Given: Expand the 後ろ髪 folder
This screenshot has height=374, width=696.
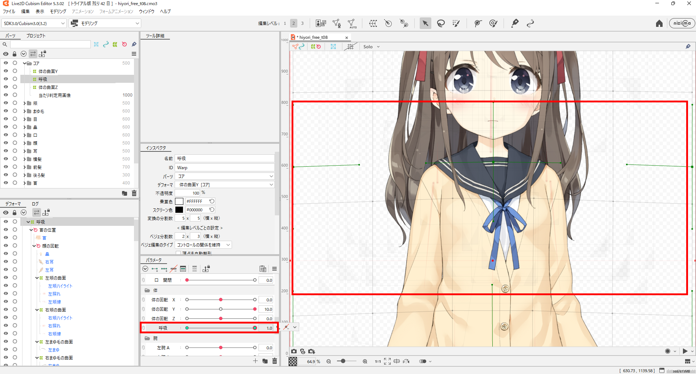Looking at the screenshot, I should (x=25, y=175).
